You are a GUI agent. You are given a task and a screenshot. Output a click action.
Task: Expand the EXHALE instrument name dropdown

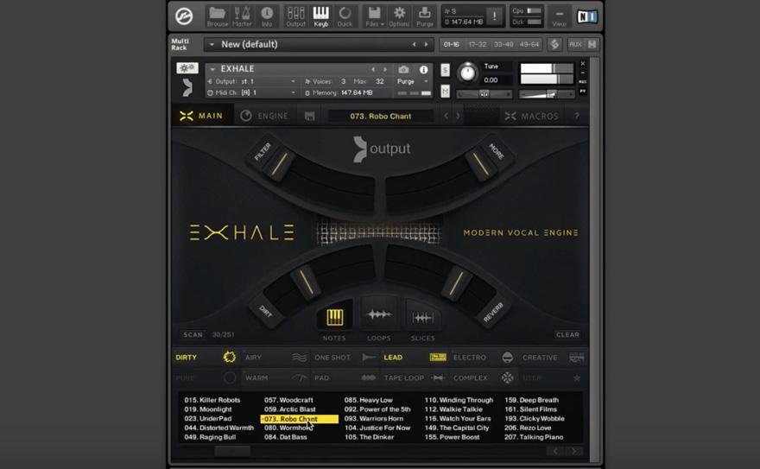[212, 69]
